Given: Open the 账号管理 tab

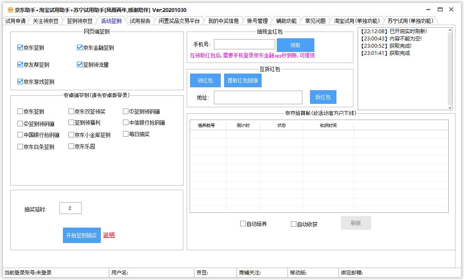Looking at the screenshot, I should [x=257, y=21].
